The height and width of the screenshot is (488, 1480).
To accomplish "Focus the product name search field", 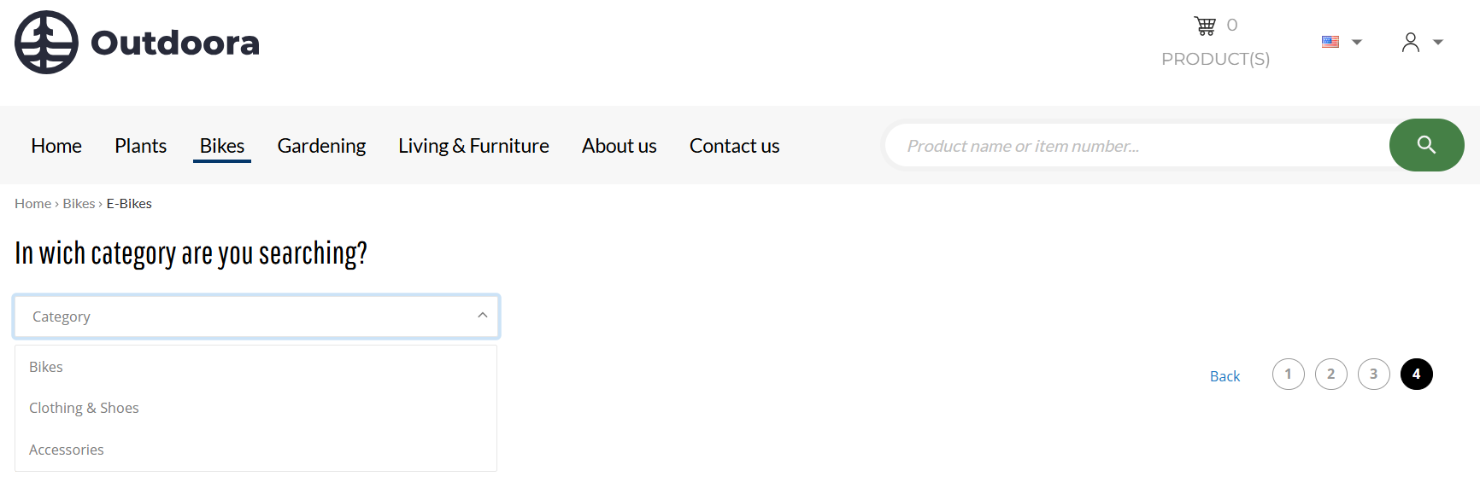I will pos(1138,146).
